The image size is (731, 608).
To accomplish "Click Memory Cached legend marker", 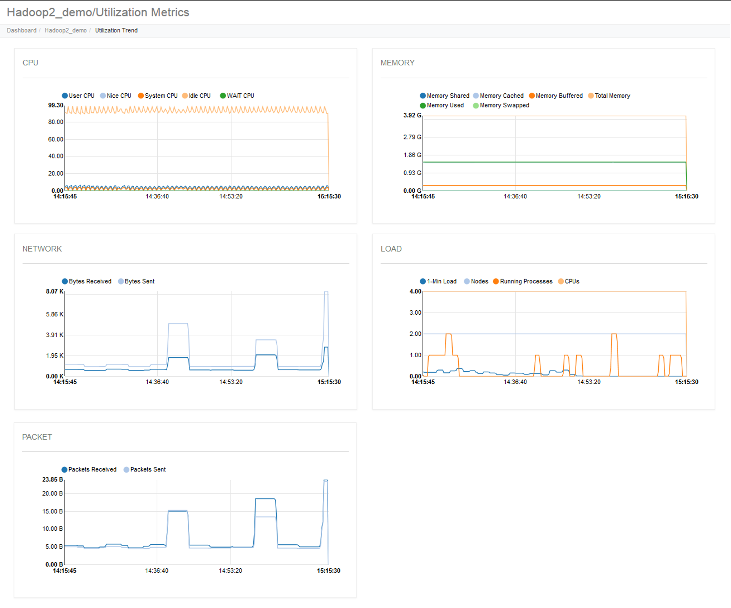I will coord(476,96).
